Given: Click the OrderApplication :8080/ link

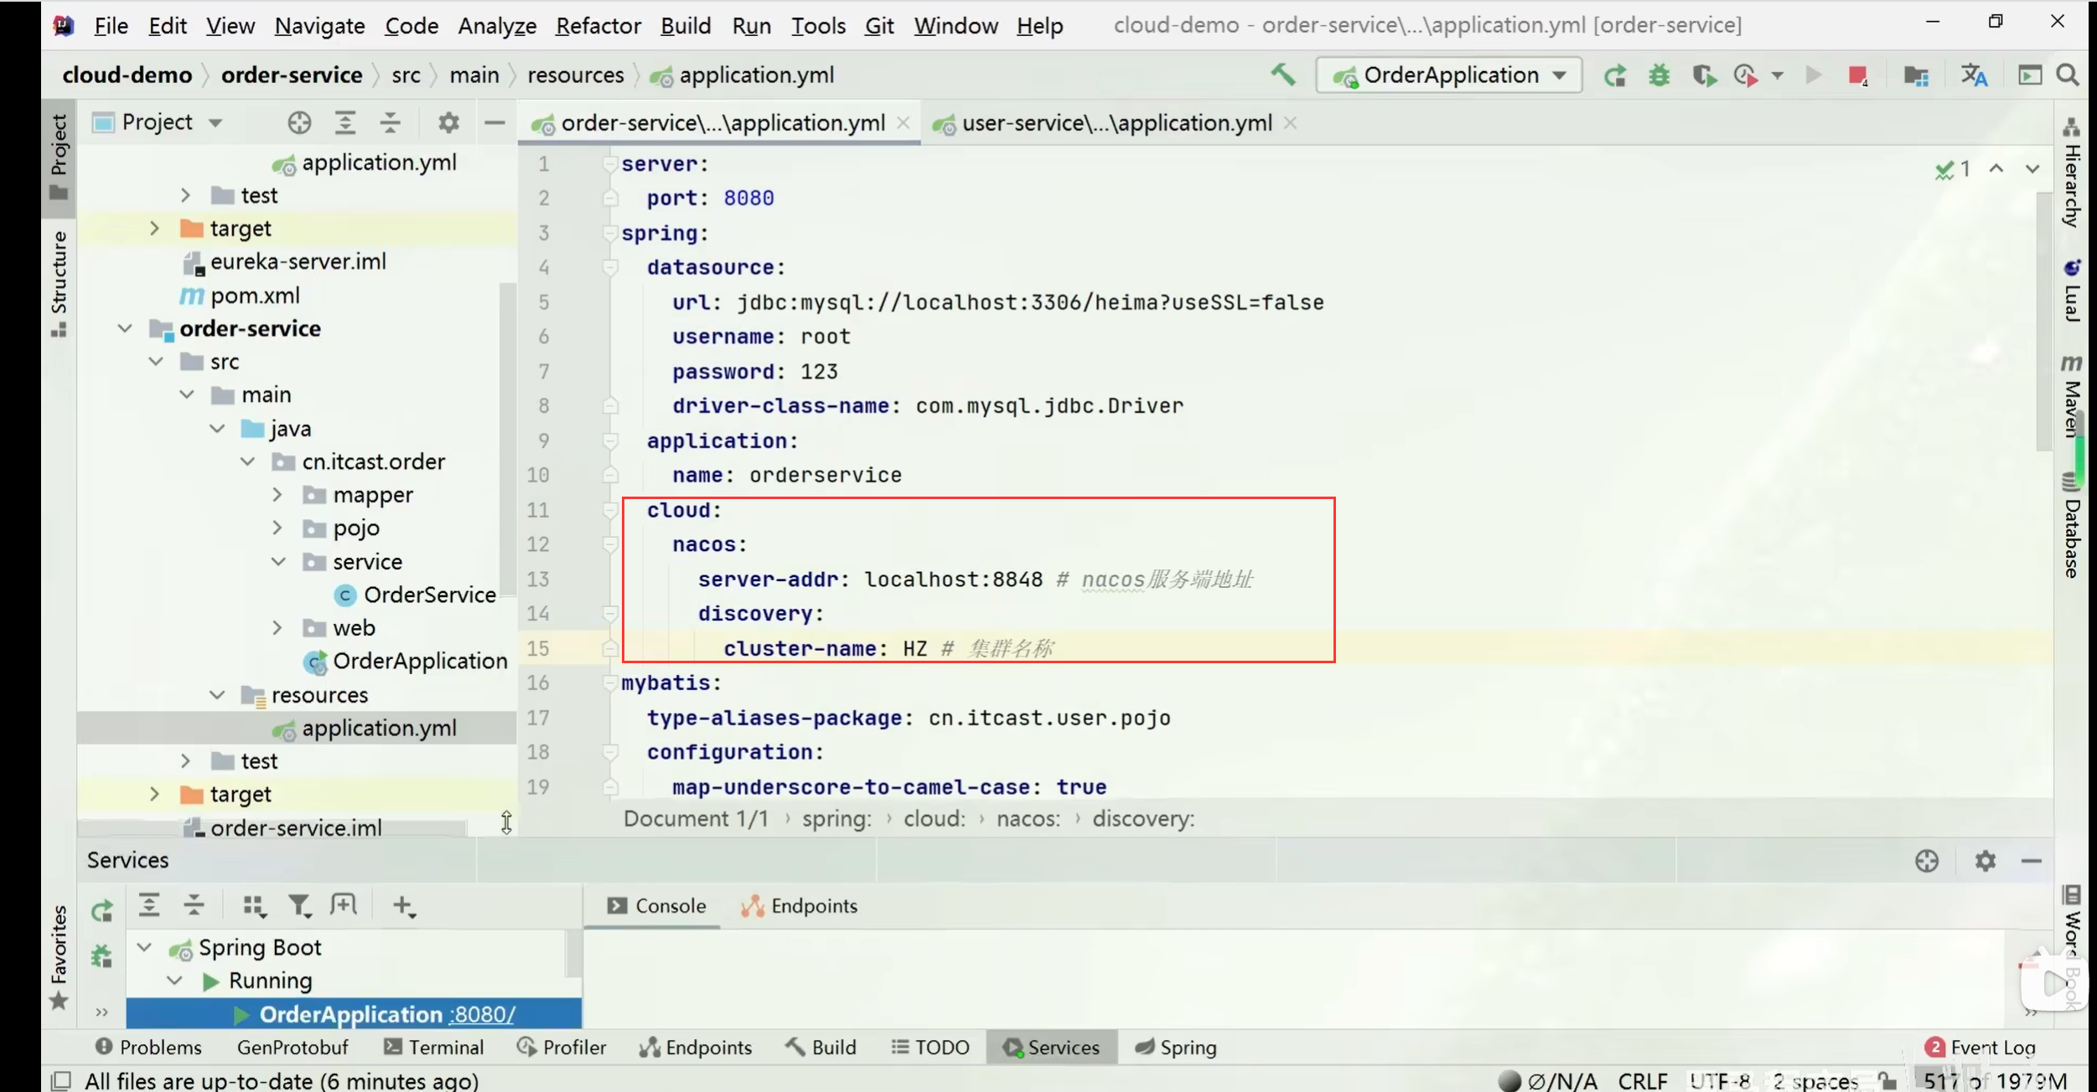Looking at the screenshot, I should [x=481, y=1014].
